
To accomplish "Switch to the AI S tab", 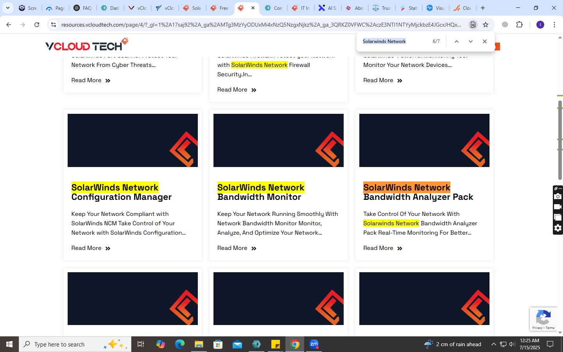I will tap(328, 8).
